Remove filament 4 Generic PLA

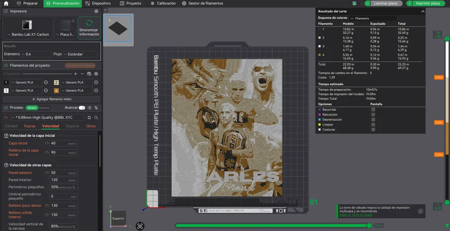pos(96,90)
